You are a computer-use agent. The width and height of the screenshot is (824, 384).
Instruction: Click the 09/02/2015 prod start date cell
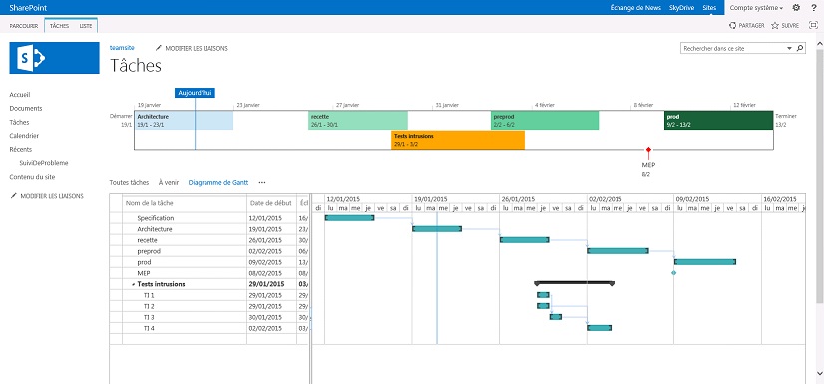(x=271, y=262)
